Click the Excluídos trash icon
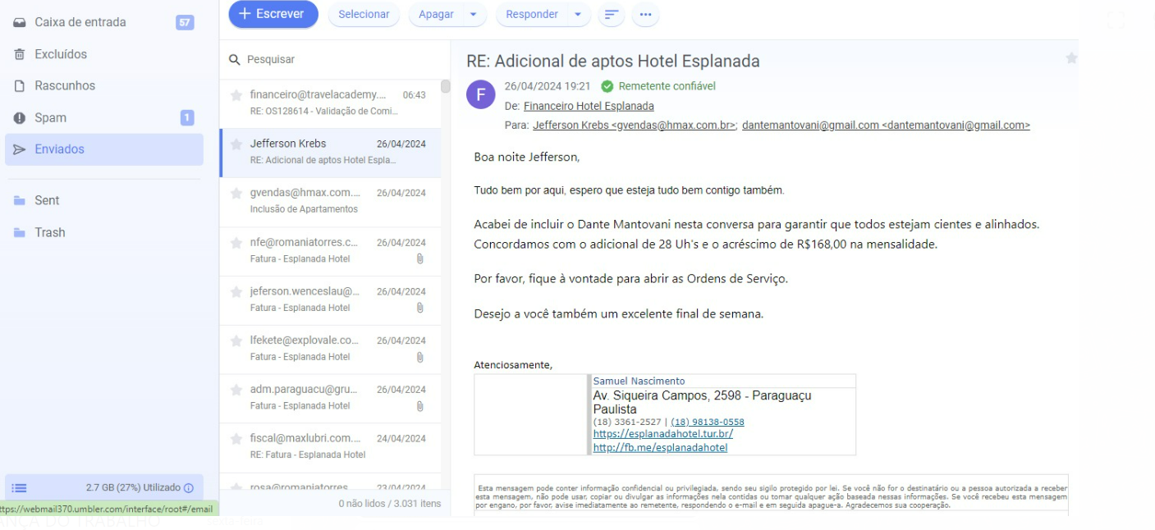This screenshot has height=530, width=1155. coord(20,55)
